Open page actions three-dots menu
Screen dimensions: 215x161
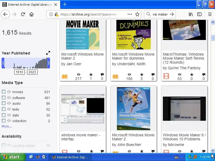pyautogui.click(x=130, y=14)
